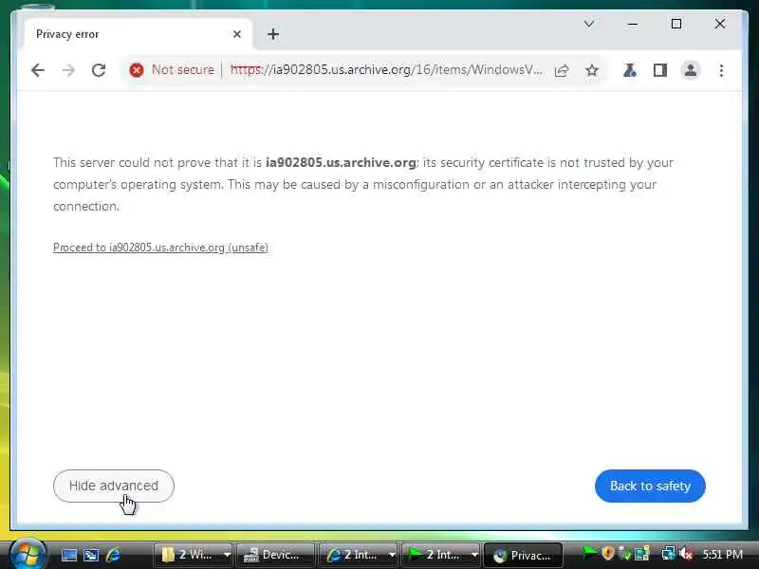Switch to Privac... Chrome taskbar button
Image resolution: width=759 pixels, height=569 pixels.
523,555
